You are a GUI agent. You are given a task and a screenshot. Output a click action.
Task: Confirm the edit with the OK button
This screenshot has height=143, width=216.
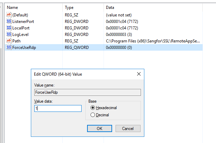pyautogui.click(x=99, y=129)
